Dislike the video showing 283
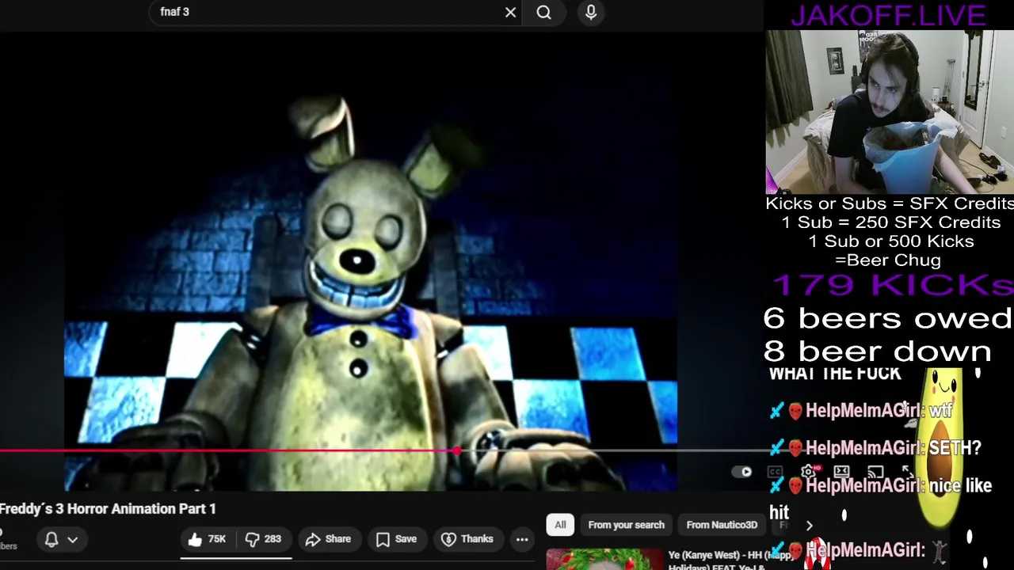Image resolution: width=1014 pixels, height=570 pixels. 264,539
